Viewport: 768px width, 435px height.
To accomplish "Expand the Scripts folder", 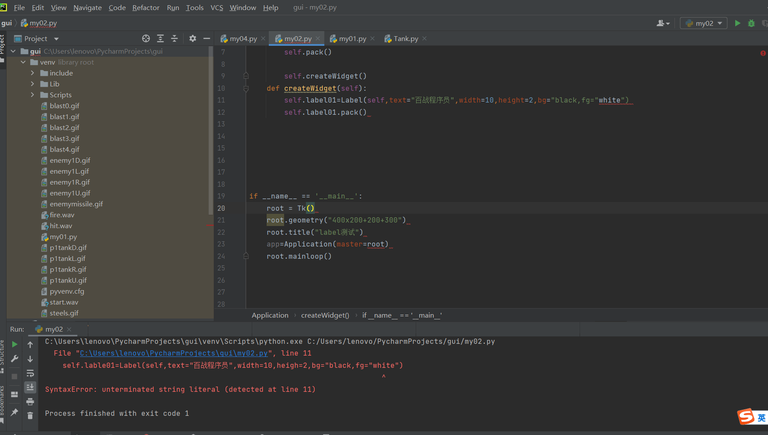I will point(32,95).
